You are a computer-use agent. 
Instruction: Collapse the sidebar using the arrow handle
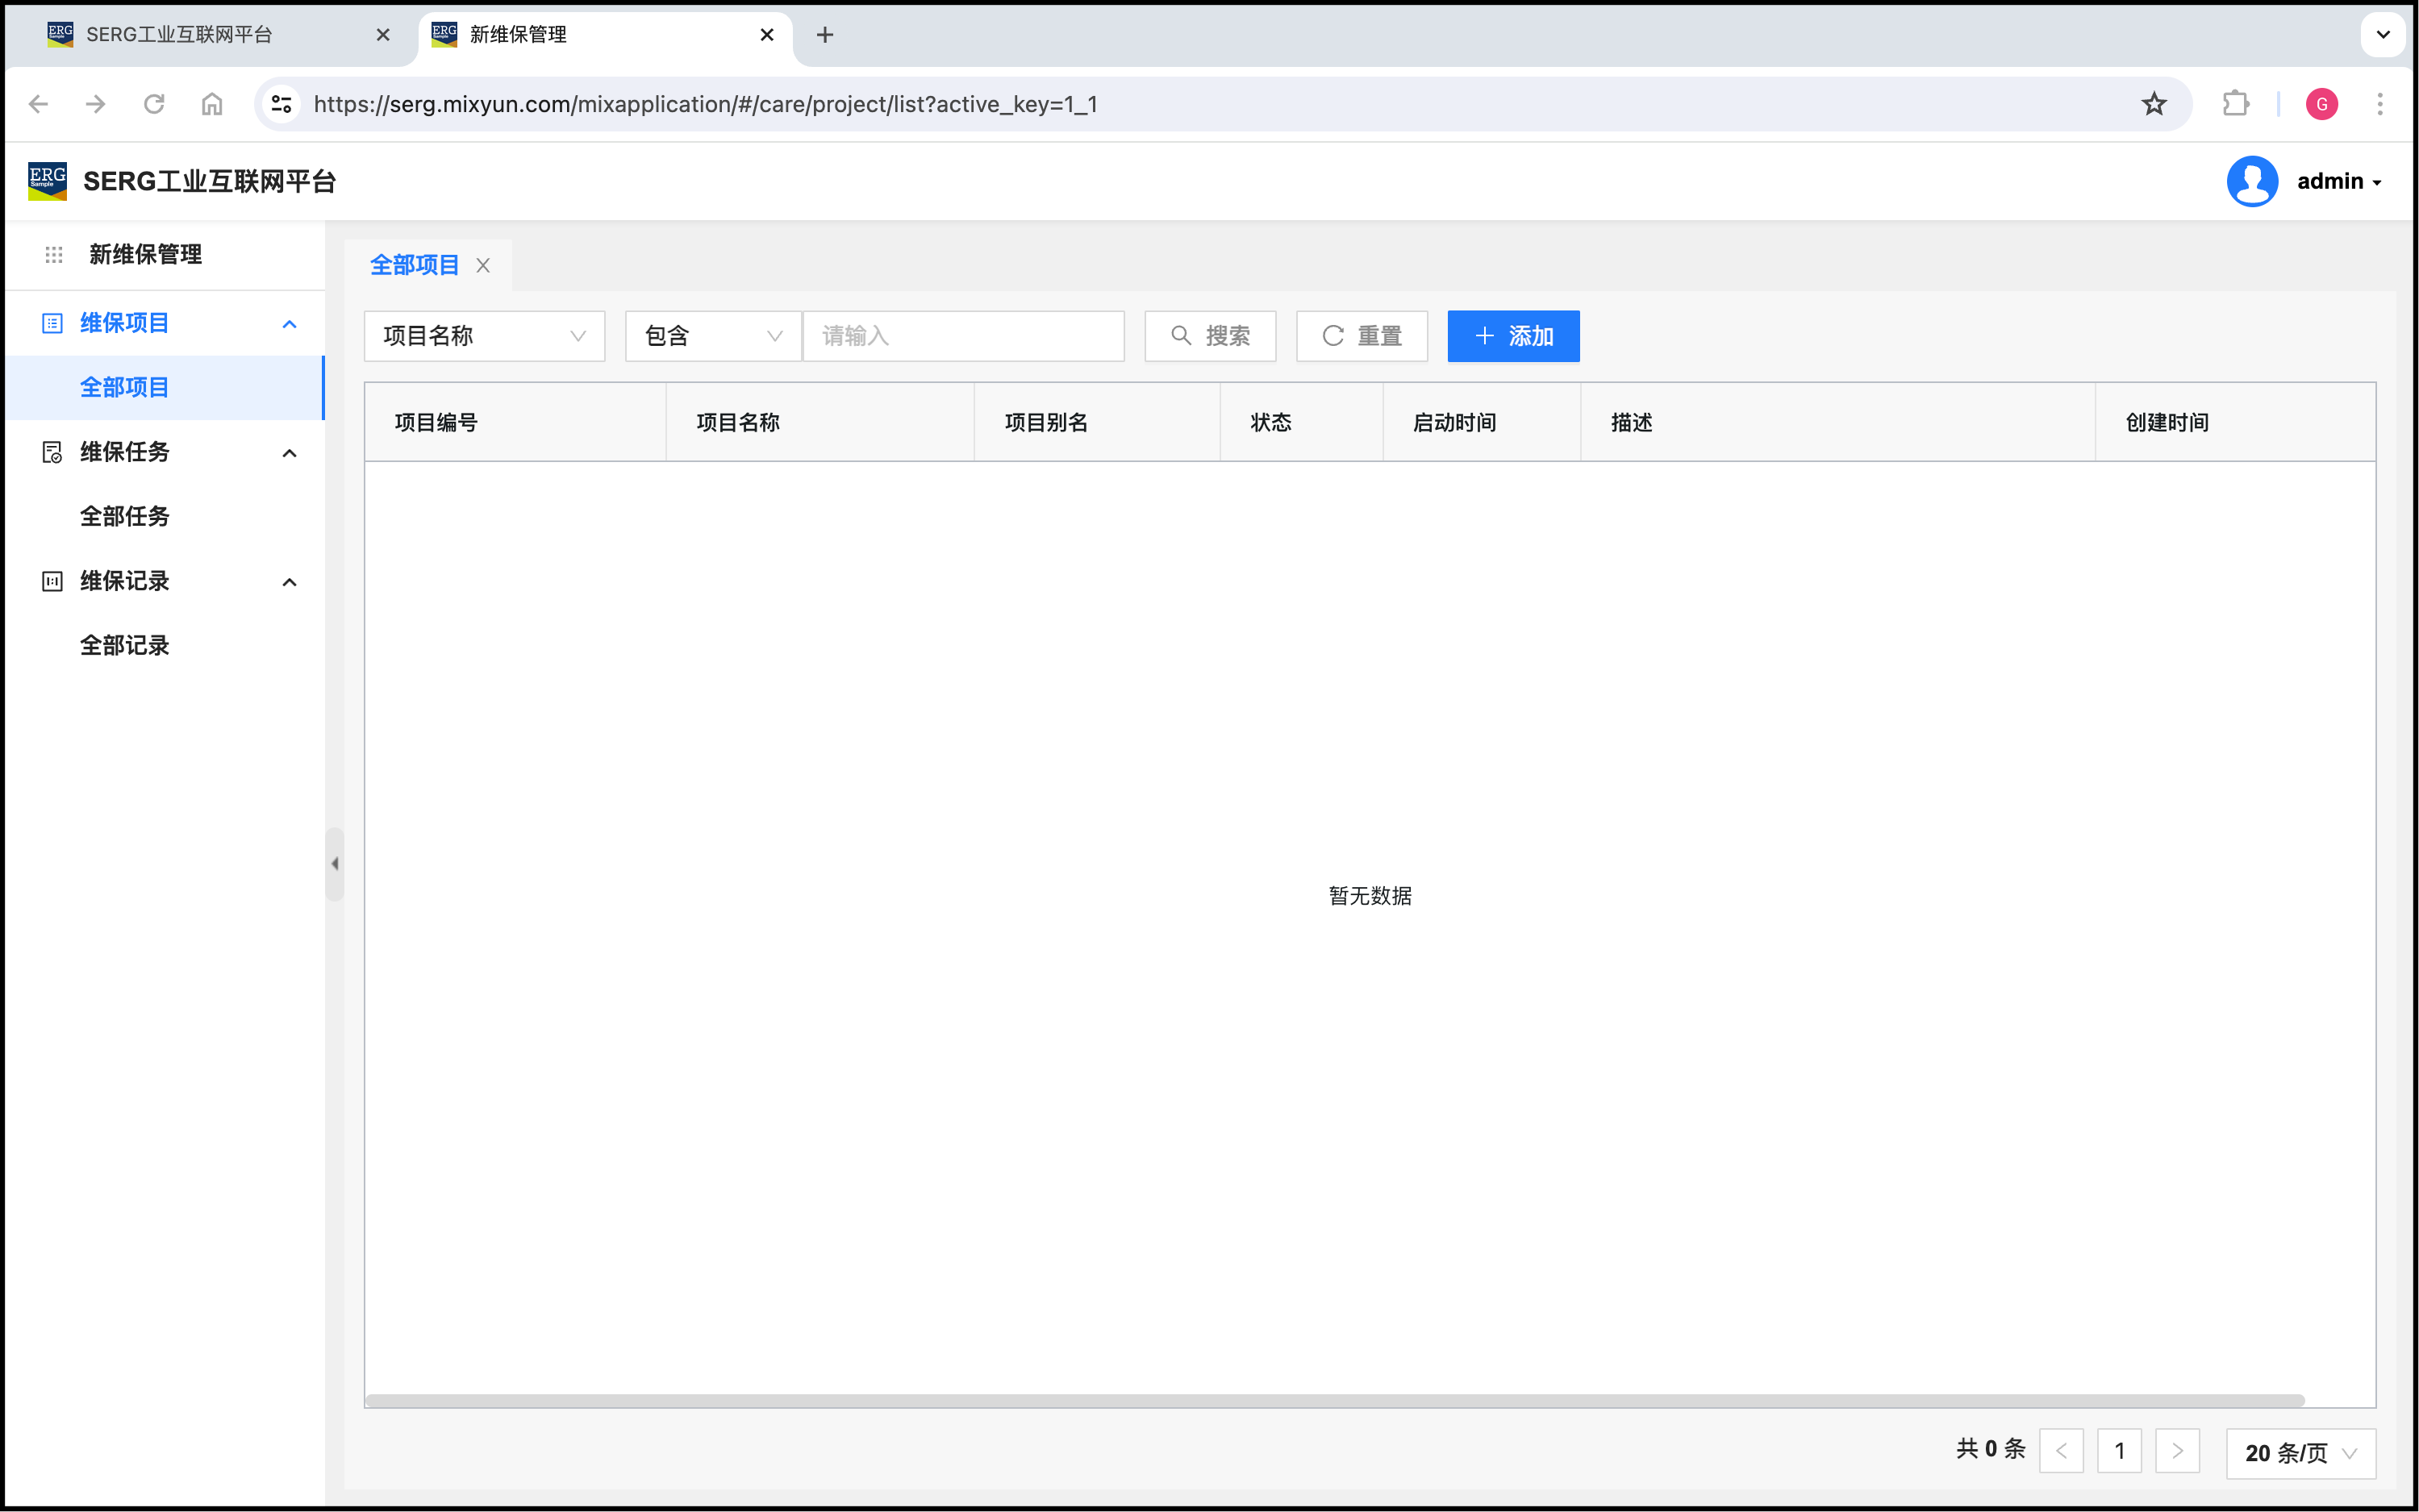335,864
